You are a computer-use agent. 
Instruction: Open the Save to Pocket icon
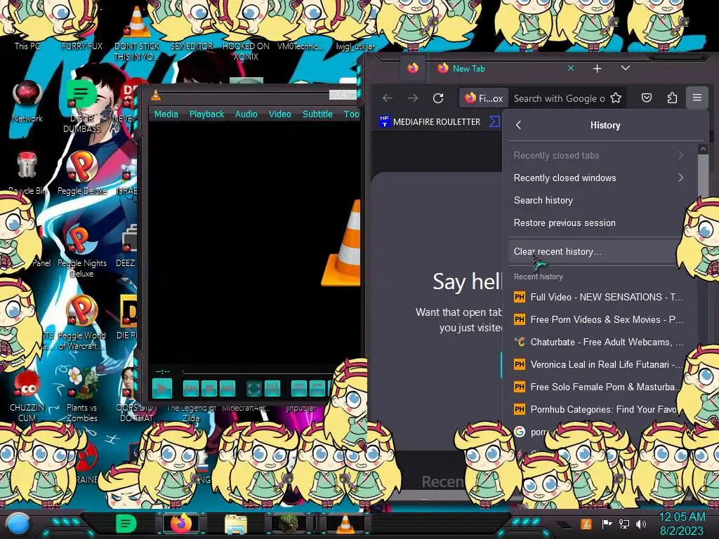pyautogui.click(x=647, y=98)
